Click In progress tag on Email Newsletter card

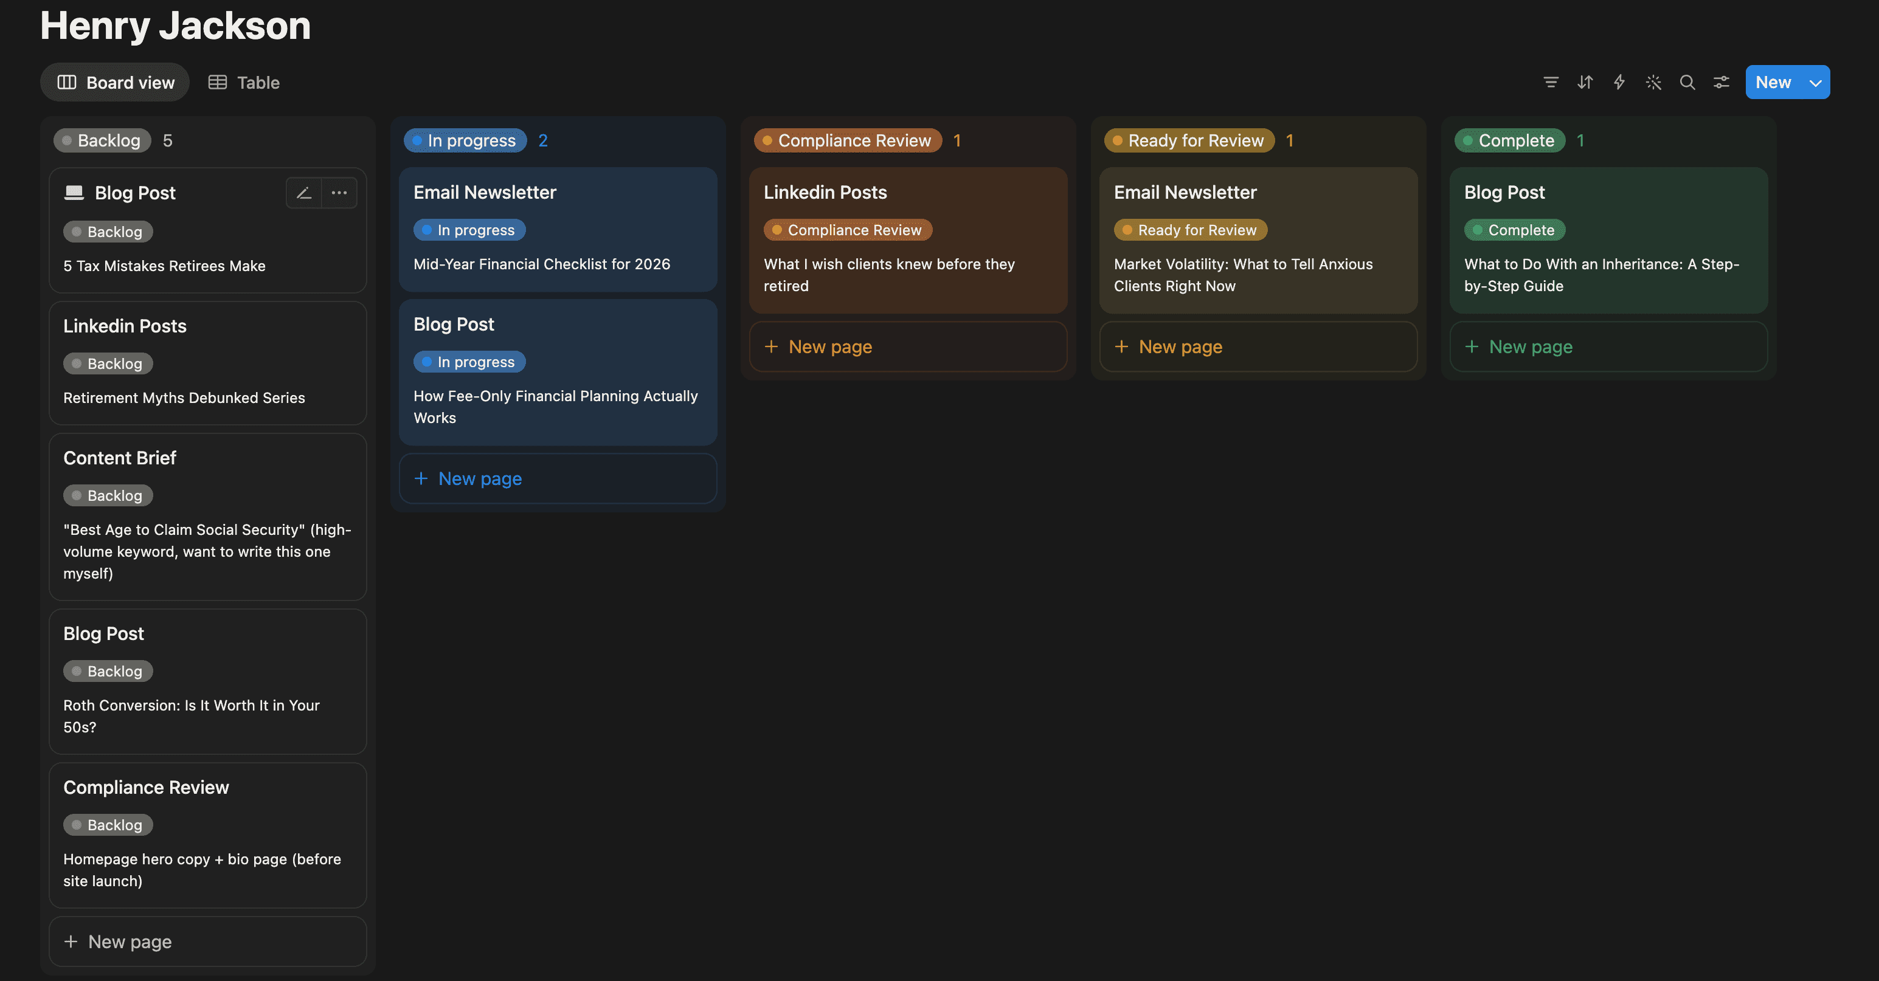coord(469,230)
